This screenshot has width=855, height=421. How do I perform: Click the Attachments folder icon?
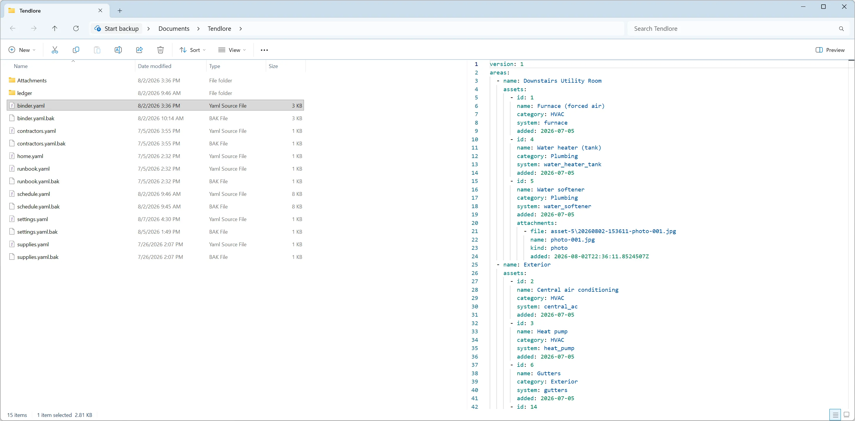[x=12, y=80]
